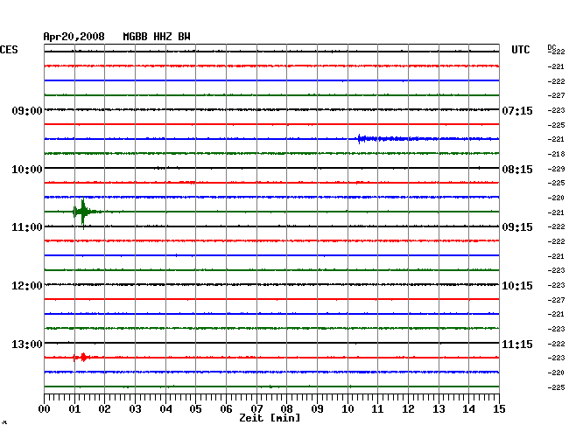Screen dimensions: 569x432
Task: Click the 07:15 UTC time label
Action: (517, 110)
